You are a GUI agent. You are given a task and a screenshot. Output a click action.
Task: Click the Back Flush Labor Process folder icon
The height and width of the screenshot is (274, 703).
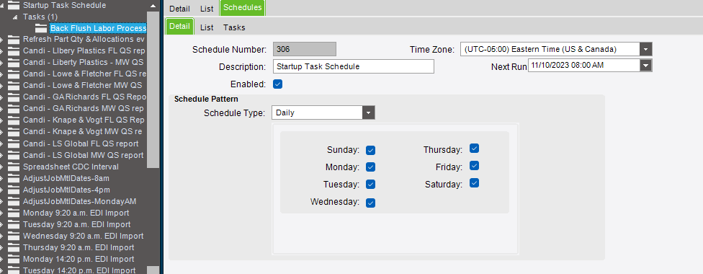point(41,28)
